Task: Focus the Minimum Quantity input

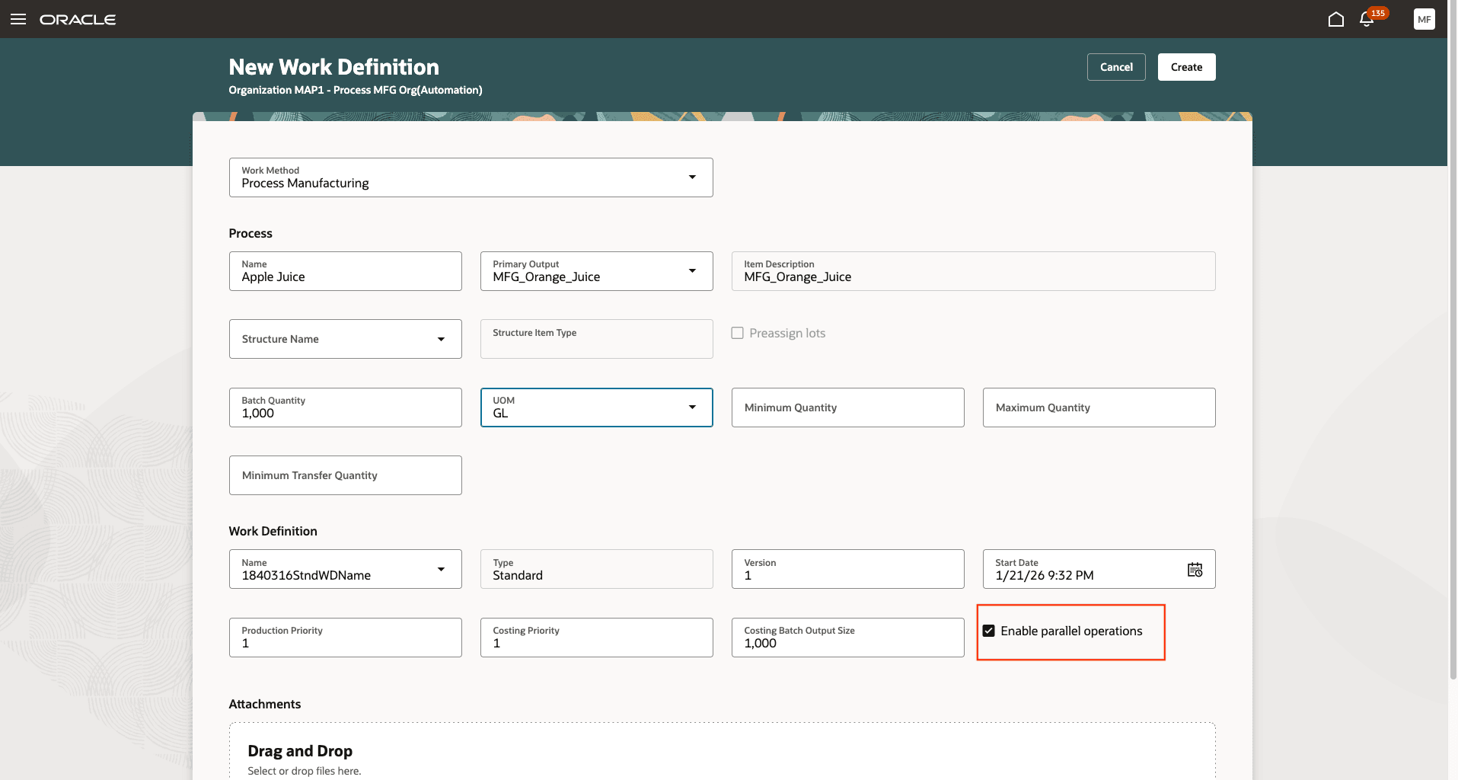Action: (x=847, y=408)
